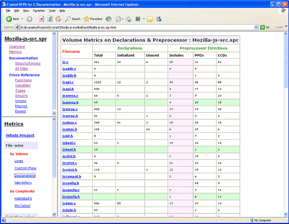Refresh the page with the green arrows icon
The image size is (289, 224).
click(50, 19)
